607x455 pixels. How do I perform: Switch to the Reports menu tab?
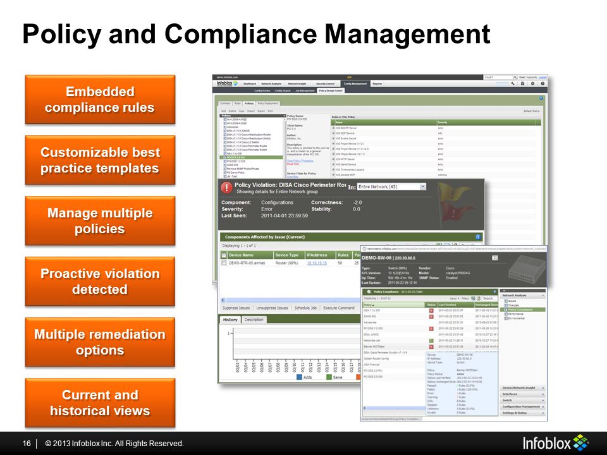coord(377,83)
